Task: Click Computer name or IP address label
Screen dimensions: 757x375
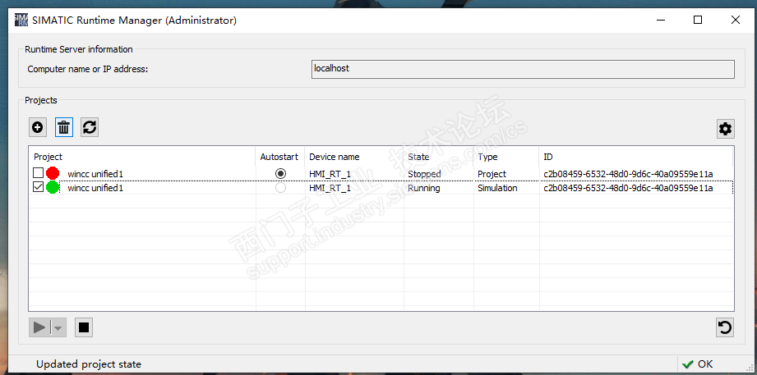Action: (88, 69)
